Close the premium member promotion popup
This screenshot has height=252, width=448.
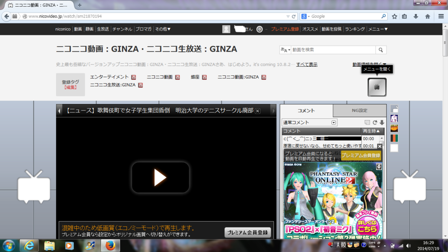click(379, 146)
